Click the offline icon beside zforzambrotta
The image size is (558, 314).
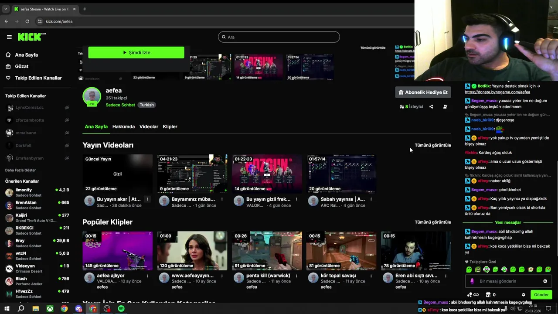click(67, 120)
